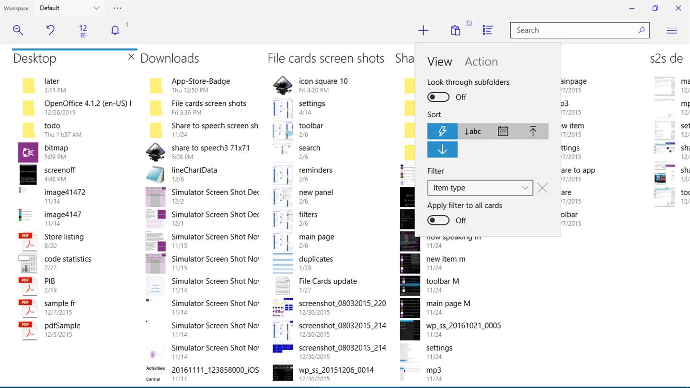Screen dimensions: 690x388
Task: Open the Workspace Default dropdown
Action: click(x=69, y=8)
